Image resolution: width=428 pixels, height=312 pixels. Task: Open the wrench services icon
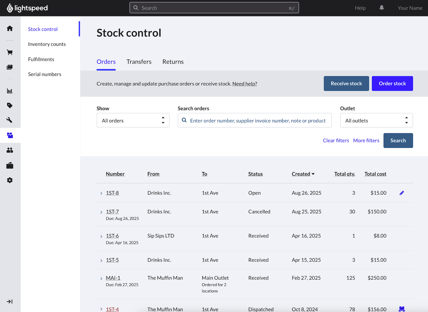10,120
